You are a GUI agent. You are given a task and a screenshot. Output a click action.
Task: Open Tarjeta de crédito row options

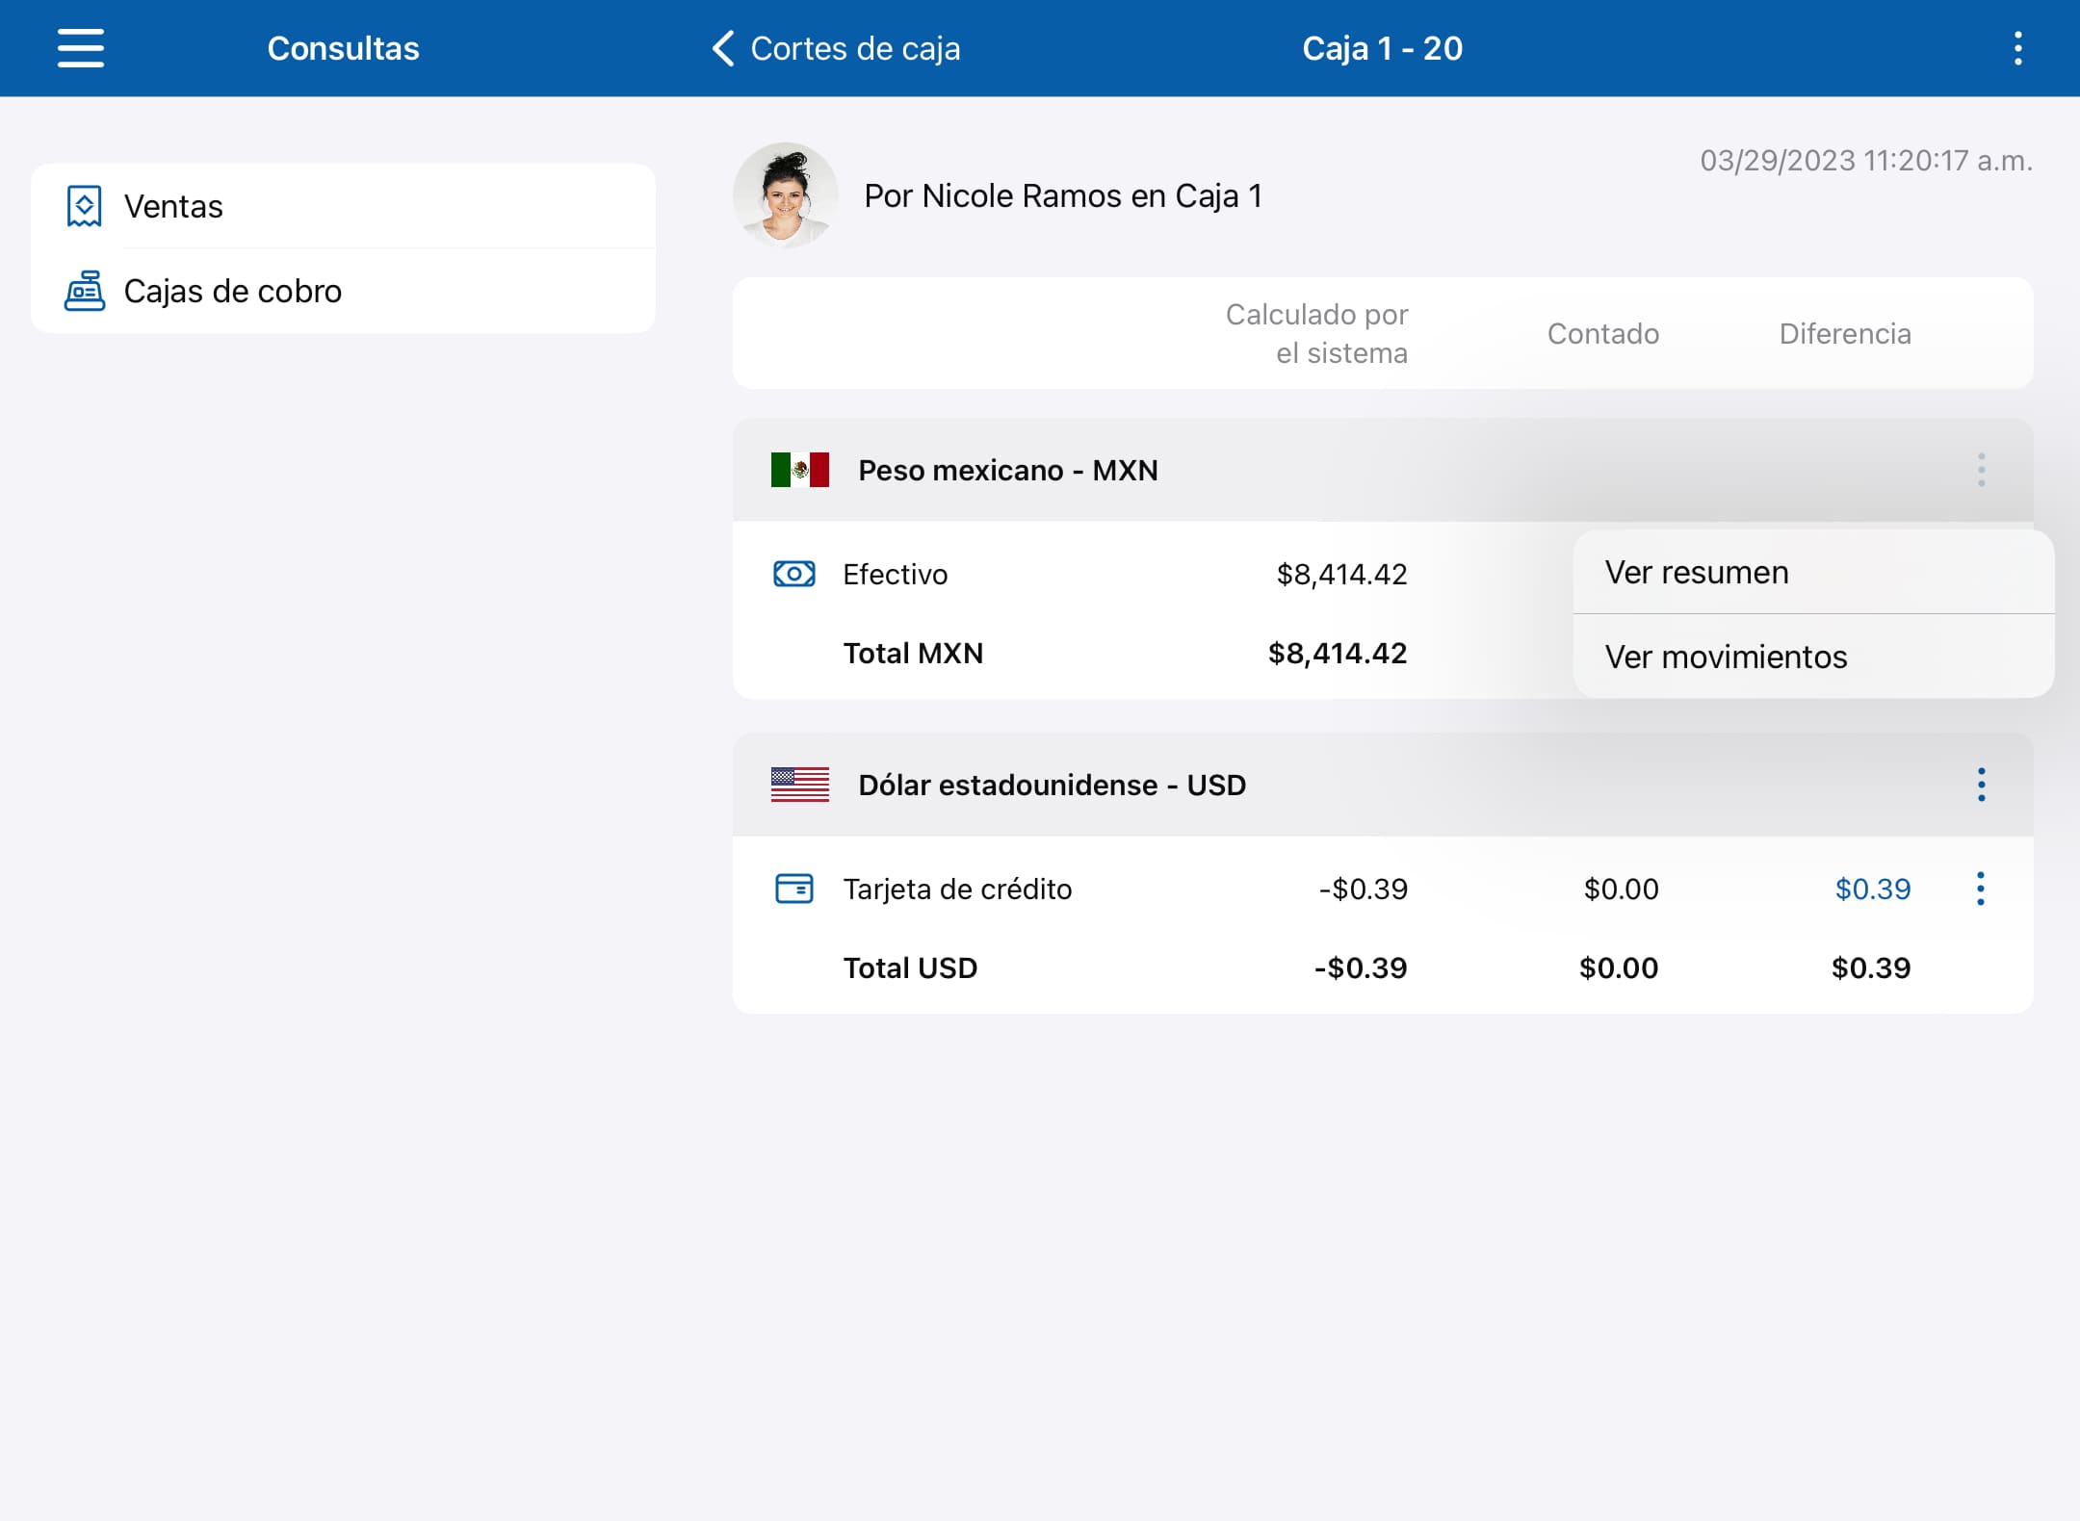coord(1980,889)
